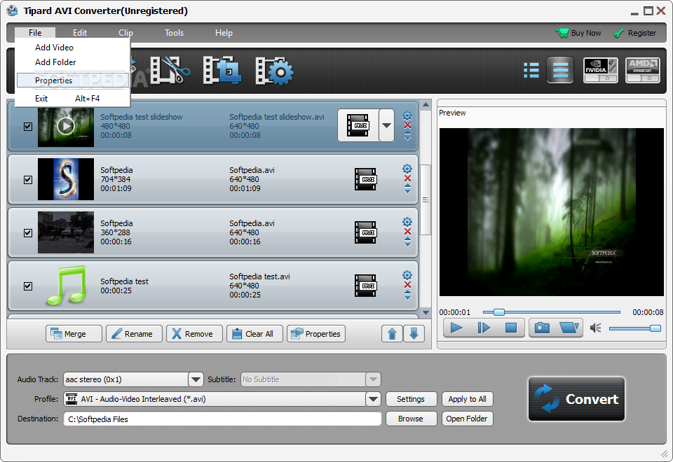Open the snapshot folder icon in preview
The image size is (673, 462).
[x=569, y=328]
